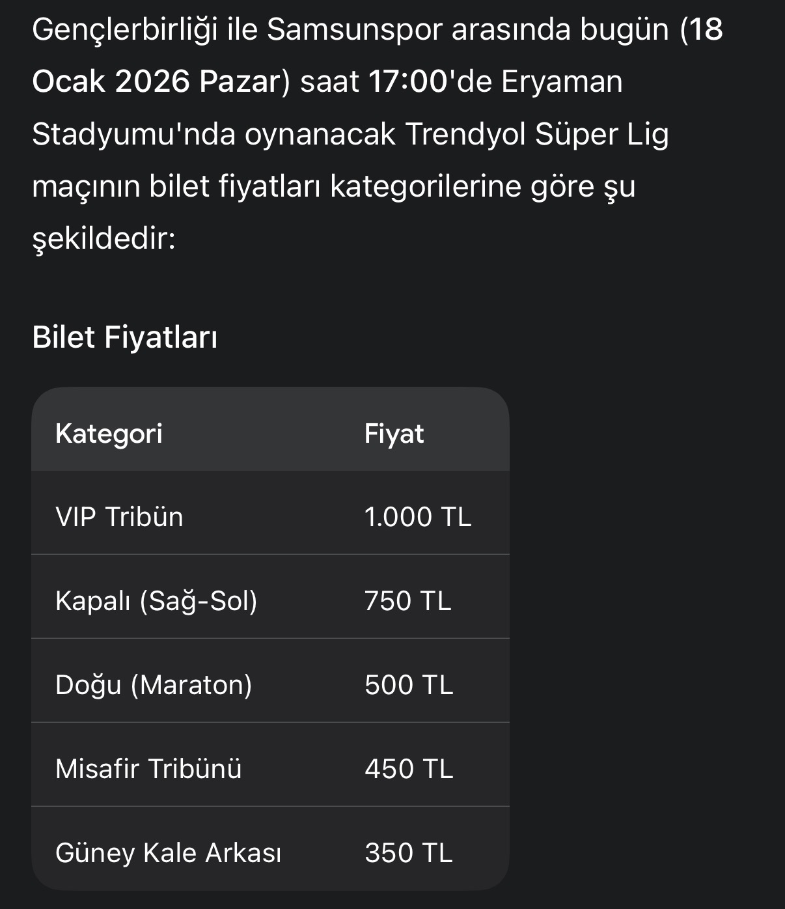
Task: Click the word şekildedir ending the paragraph
Action: [103, 240]
